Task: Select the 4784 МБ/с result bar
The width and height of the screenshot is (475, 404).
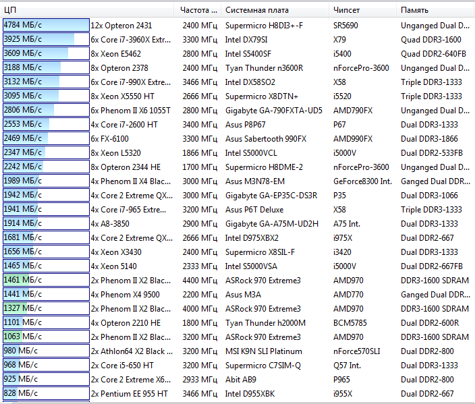Action: pyautogui.click(x=46, y=25)
